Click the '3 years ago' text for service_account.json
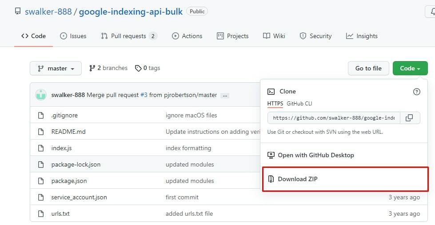The image size is (435, 225). (x=404, y=197)
